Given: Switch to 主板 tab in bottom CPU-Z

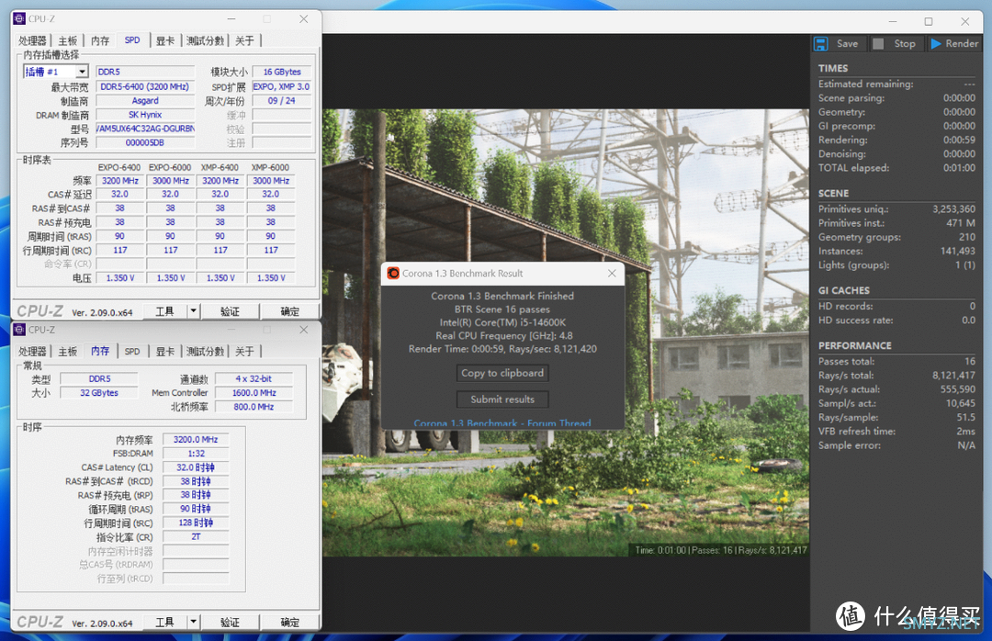Looking at the screenshot, I should tap(68, 351).
